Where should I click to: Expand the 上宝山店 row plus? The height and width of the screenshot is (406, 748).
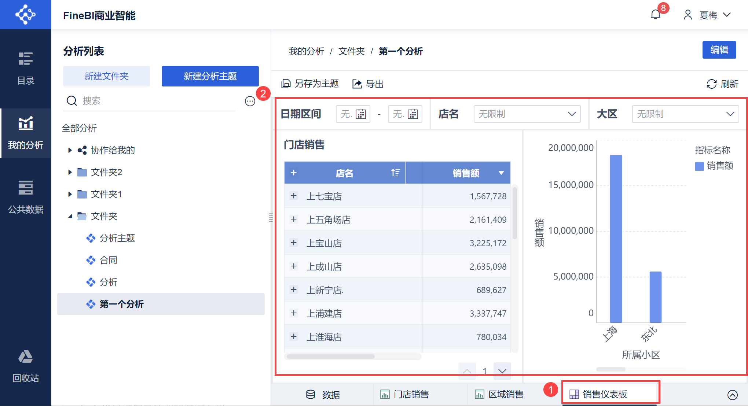294,243
